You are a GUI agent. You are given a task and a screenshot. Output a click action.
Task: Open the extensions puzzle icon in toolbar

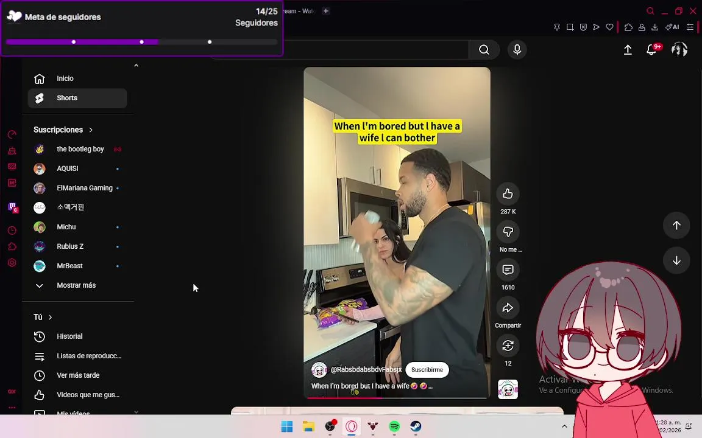click(629, 27)
